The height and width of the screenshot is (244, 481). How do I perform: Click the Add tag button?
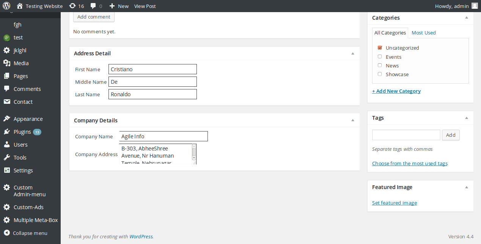tap(451, 135)
